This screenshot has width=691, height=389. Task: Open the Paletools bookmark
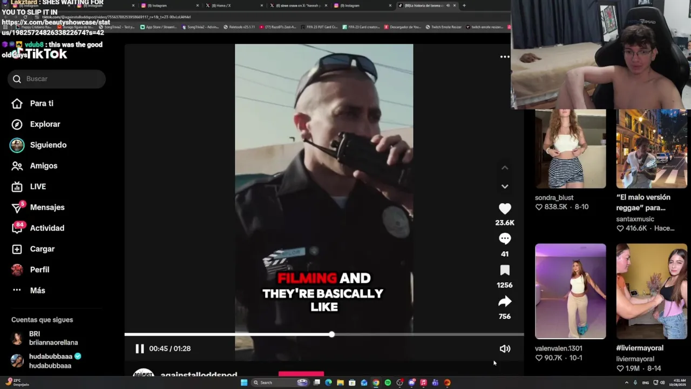click(239, 26)
